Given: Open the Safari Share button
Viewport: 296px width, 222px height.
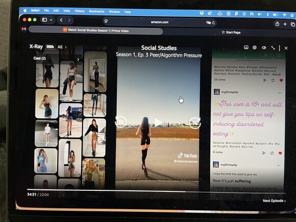Looking at the screenshot, I should tap(277, 24).
